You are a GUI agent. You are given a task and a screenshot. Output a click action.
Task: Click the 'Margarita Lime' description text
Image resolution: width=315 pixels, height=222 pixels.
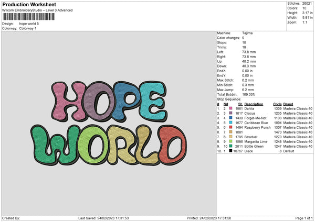[x=256, y=142]
